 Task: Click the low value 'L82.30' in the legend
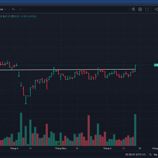(7, 16)
